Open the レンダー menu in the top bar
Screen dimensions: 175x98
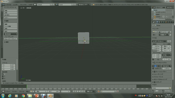coord(16,5)
